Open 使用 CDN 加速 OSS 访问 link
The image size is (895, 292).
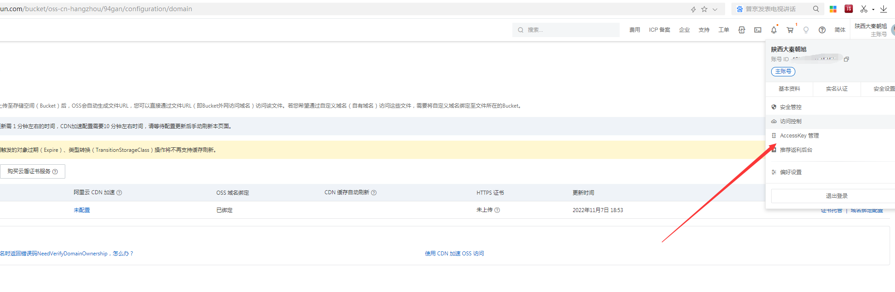click(454, 254)
